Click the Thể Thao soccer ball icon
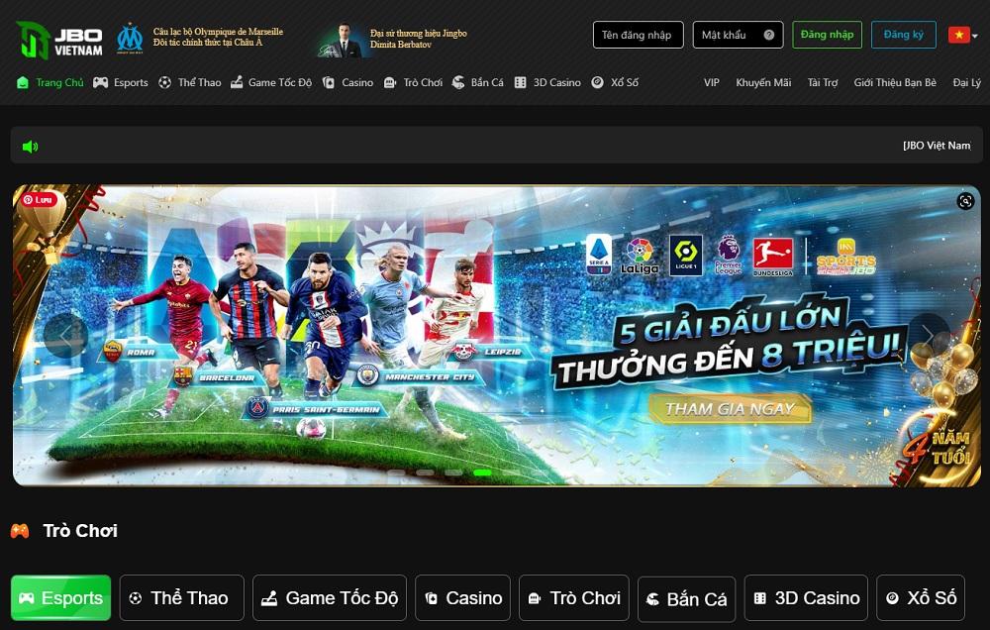 [166, 83]
